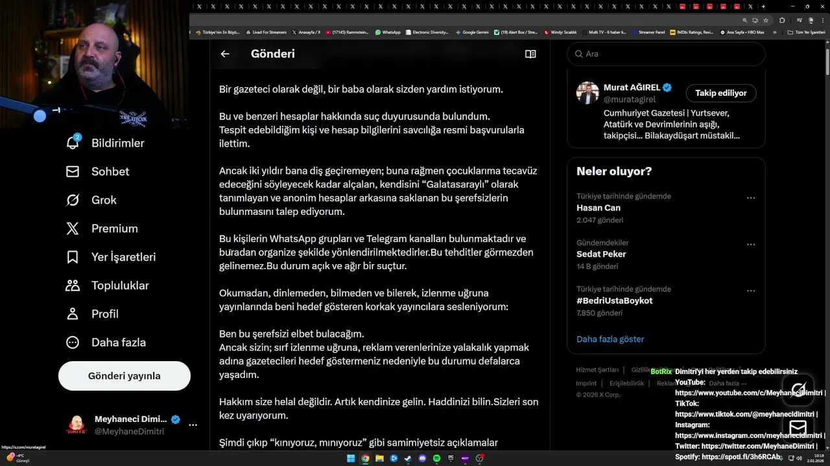Open Windy: Sıcaklık bookmark

[560, 32]
